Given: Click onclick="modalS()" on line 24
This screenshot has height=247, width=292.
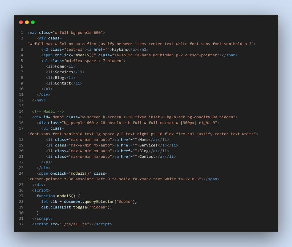Looking at the screenshot, I should coord(71,173).
